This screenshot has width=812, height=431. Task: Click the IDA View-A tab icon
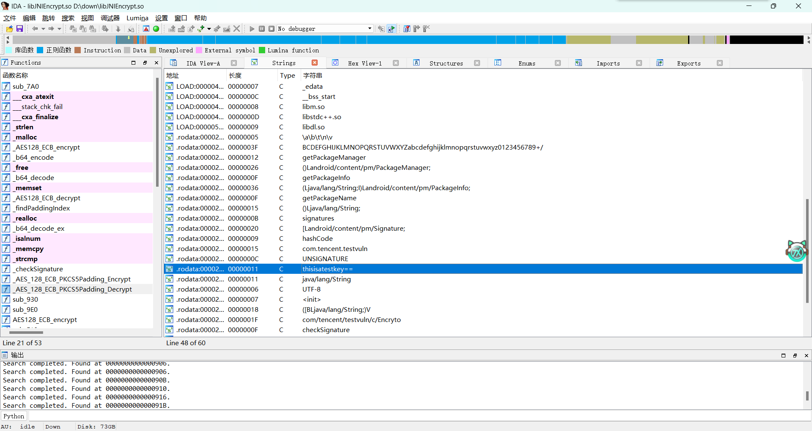[173, 63]
